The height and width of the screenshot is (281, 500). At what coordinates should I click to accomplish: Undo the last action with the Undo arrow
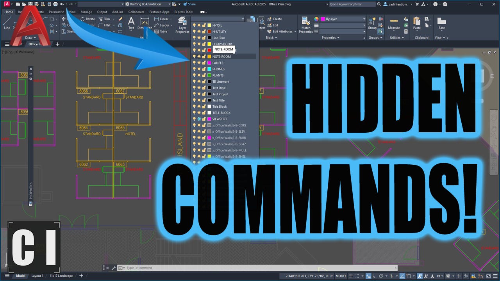point(62,4)
